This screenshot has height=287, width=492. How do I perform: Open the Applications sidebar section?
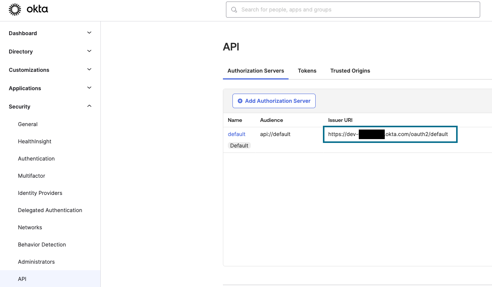tap(50, 88)
